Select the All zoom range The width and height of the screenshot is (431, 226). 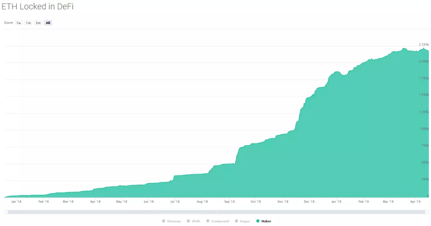(x=48, y=23)
